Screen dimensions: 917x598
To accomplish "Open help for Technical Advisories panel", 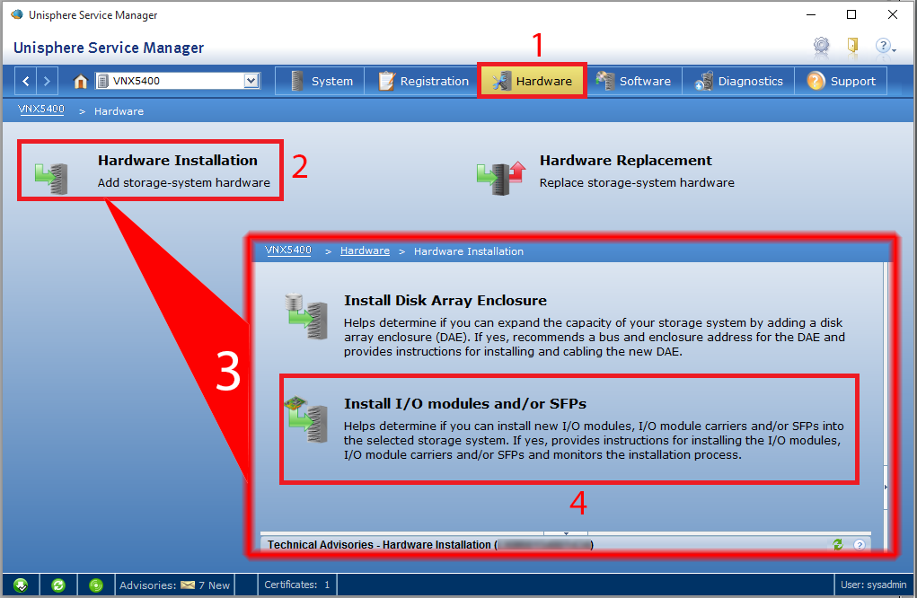I will coord(860,545).
